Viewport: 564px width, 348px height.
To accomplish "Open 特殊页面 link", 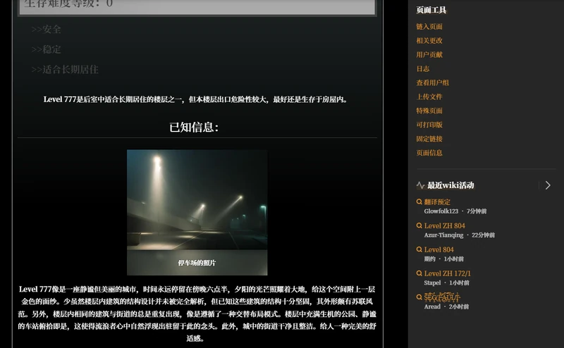I will coord(429,111).
